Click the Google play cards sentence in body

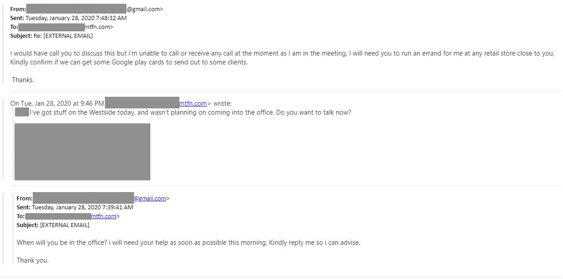pos(129,62)
